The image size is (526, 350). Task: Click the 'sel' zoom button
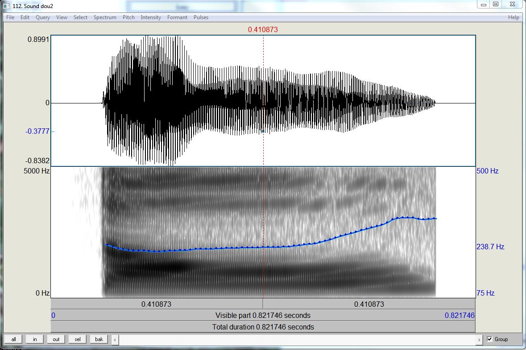(x=78, y=339)
